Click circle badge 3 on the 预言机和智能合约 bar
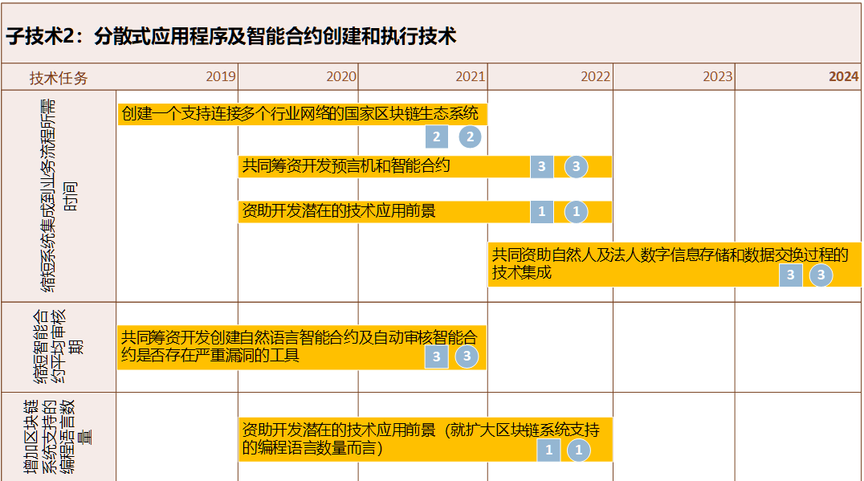This screenshot has width=864, height=481. [x=577, y=166]
